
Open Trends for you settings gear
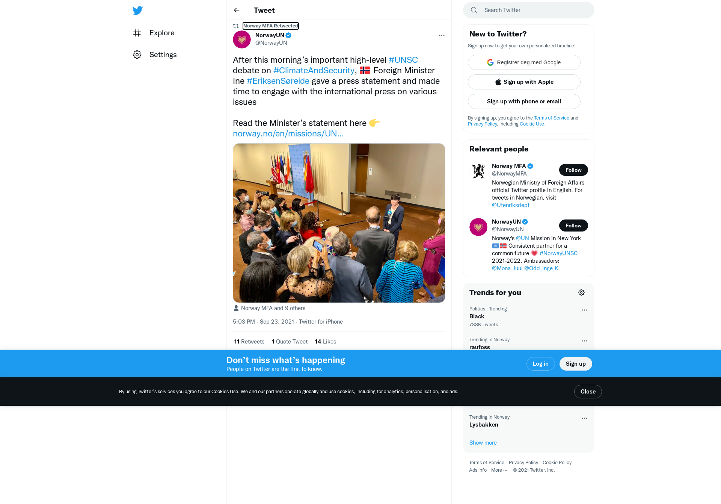tap(581, 292)
